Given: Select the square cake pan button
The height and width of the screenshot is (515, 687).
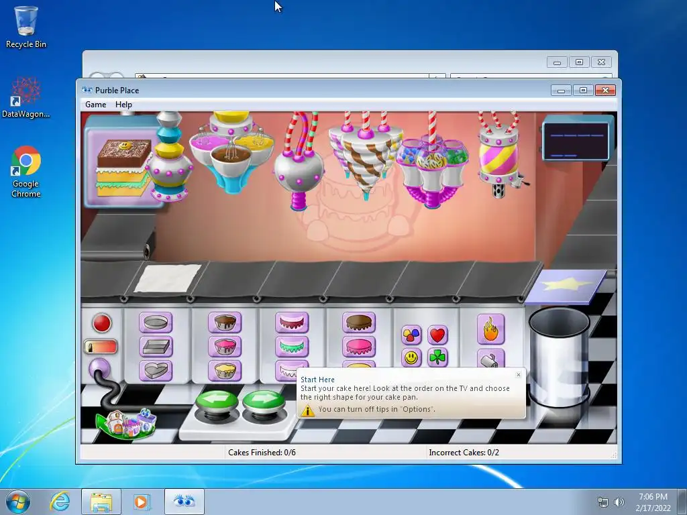Looking at the screenshot, I should pyautogui.click(x=156, y=347).
